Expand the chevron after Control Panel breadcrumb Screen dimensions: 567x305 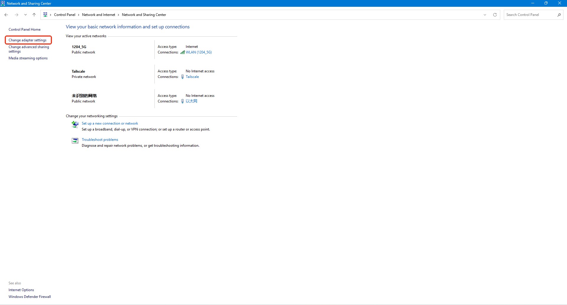point(79,15)
